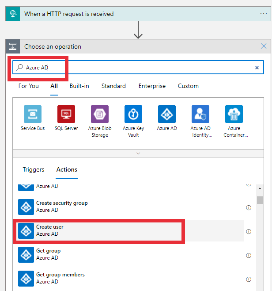Click the Get group members Azure AD icon
272x291 pixels.
pos(26,279)
